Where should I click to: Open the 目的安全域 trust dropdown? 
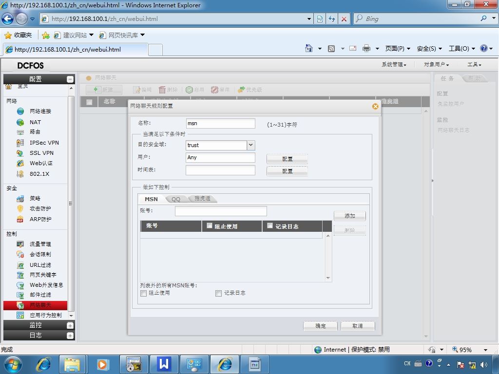tap(251, 145)
